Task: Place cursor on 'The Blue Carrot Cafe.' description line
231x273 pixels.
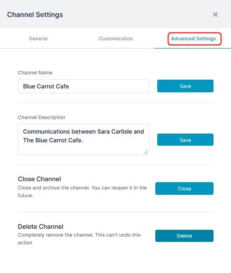Action: [53, 140]
